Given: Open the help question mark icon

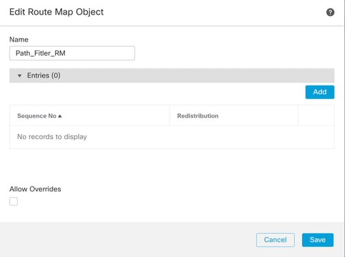Looking at the screenshot, I should click(330, 12).
